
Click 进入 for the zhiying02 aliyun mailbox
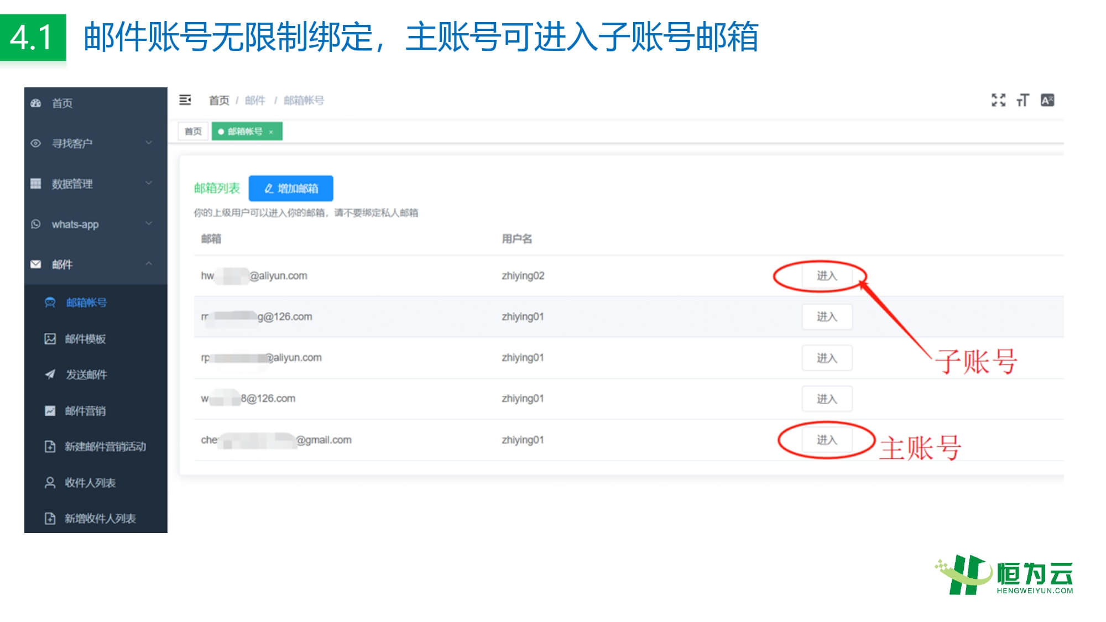coord(827,276)
